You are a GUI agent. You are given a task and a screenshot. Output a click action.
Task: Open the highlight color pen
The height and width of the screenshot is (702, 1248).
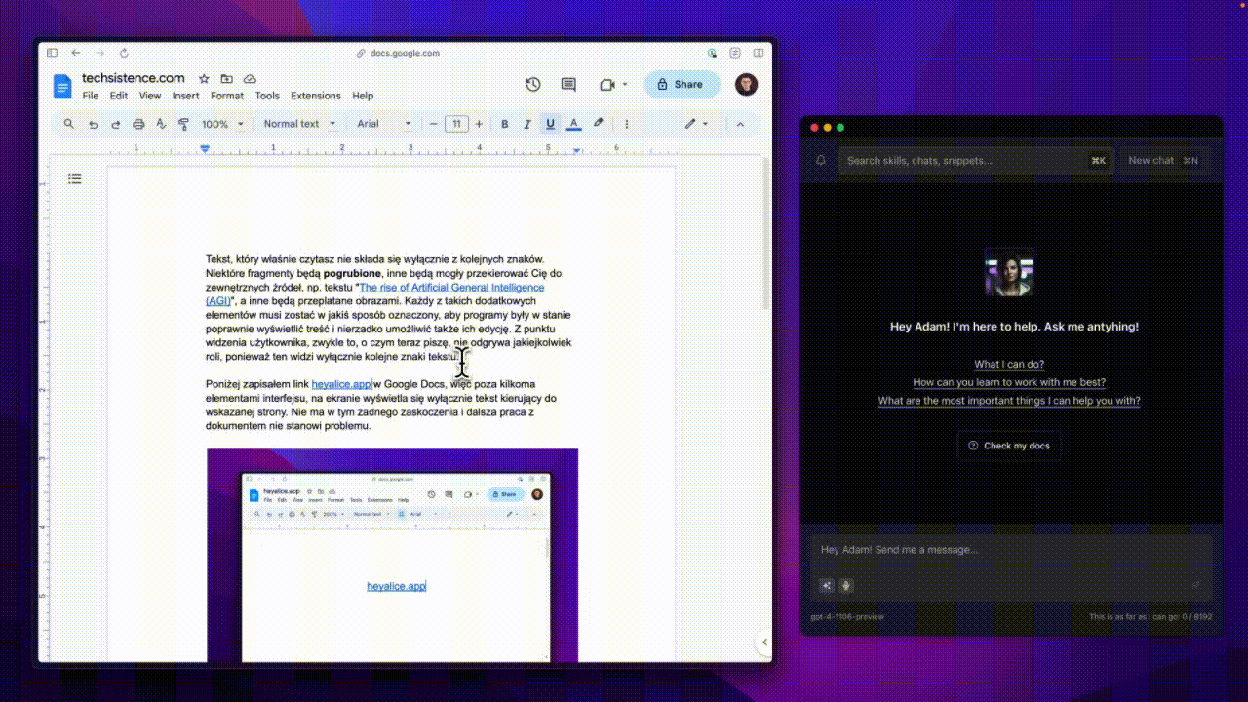pos(599,124)
